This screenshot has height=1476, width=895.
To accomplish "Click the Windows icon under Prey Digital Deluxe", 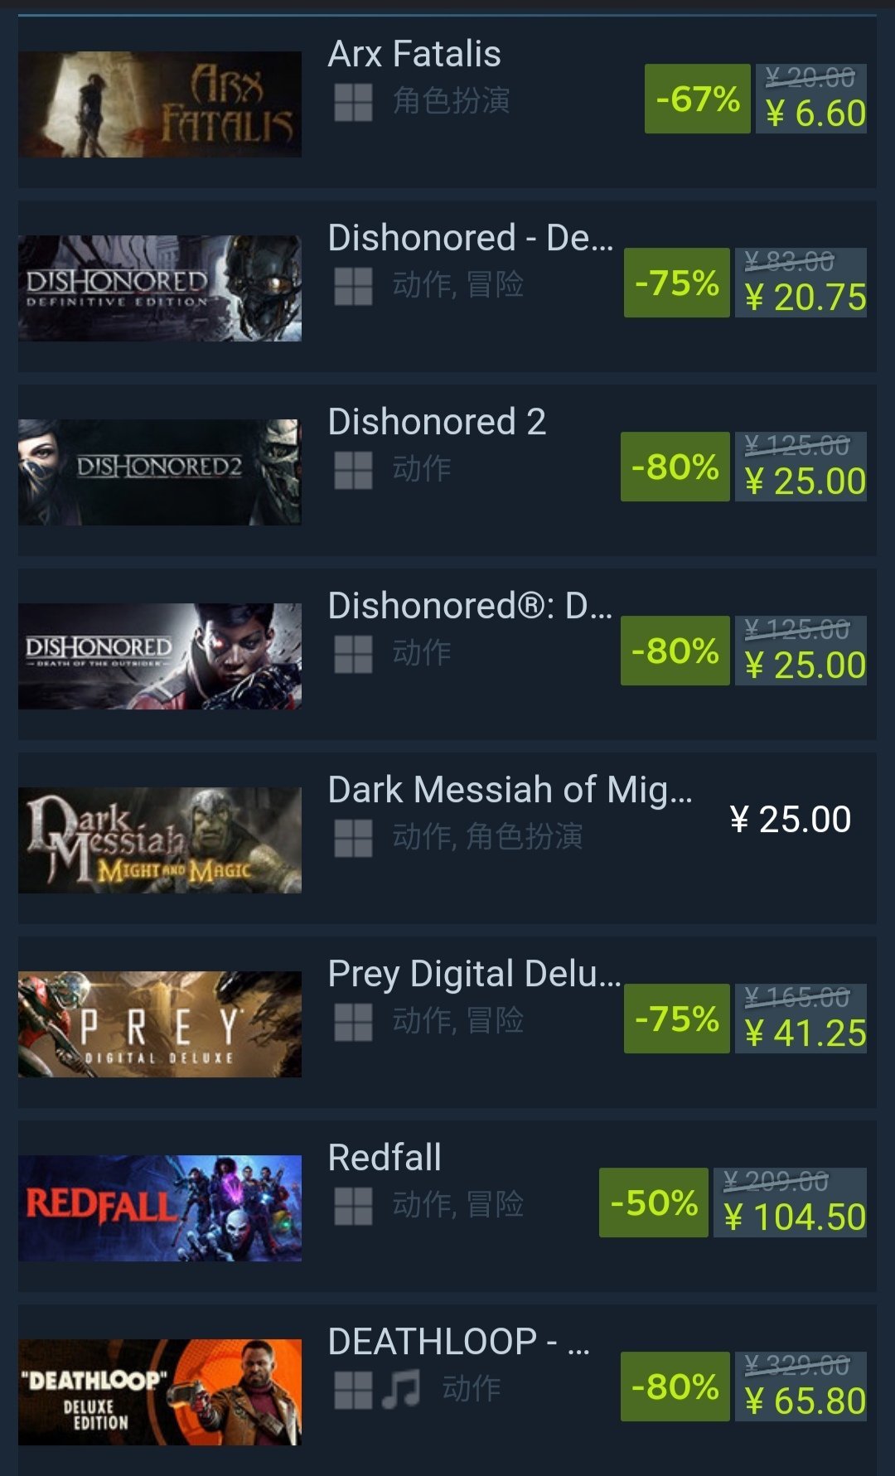I will point(353,1023).
